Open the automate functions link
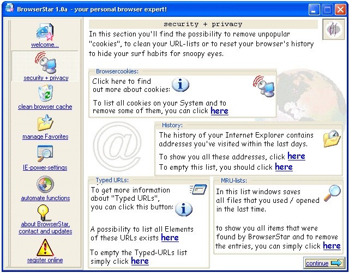 45,198
